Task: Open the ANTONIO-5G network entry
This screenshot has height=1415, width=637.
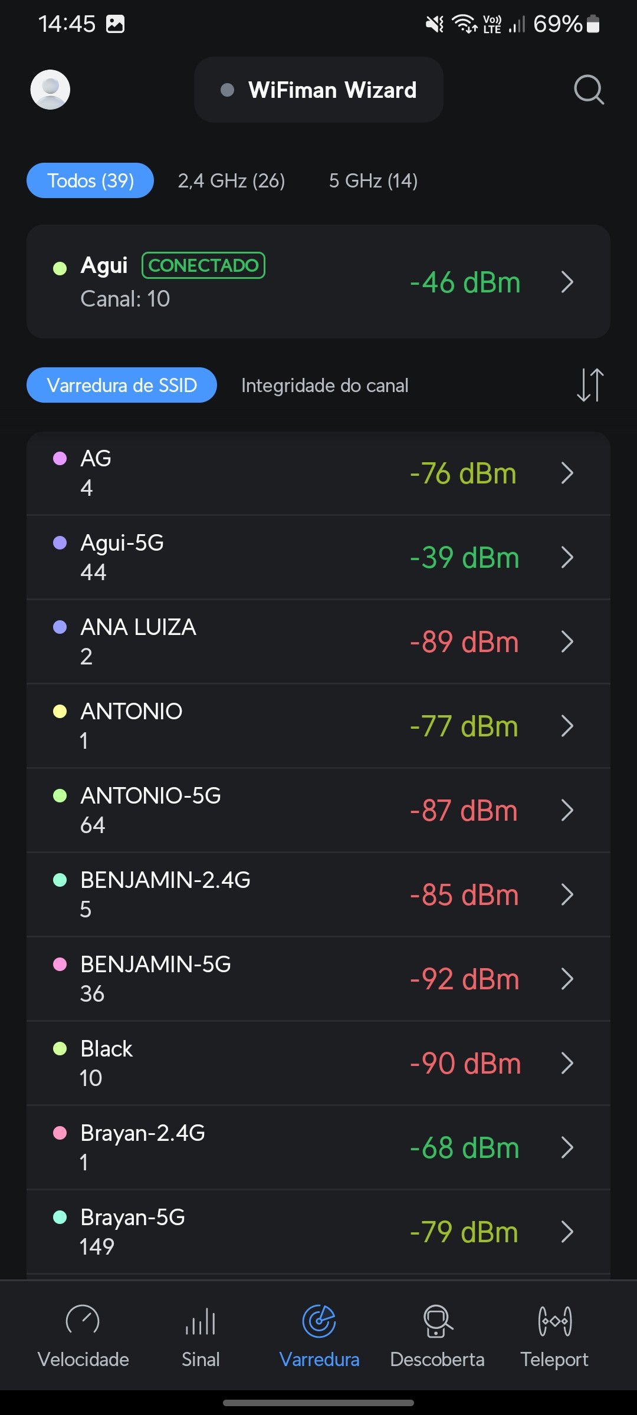Action: tap(236, 810)
